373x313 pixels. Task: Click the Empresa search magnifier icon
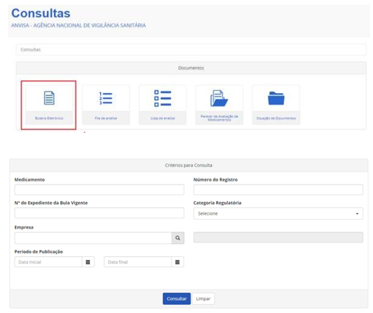click(x=178, y=238)
